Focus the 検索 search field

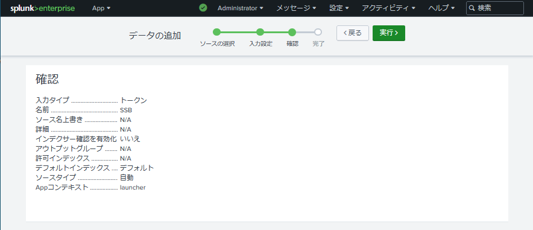495,8
